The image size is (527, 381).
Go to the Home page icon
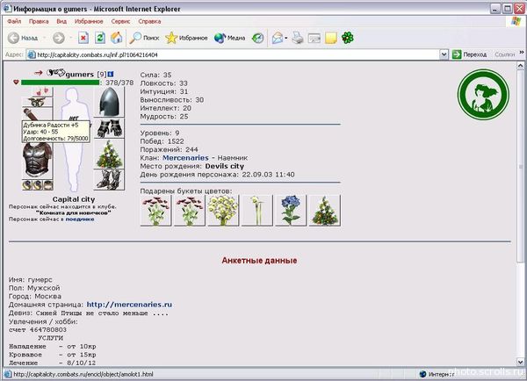click(116, 38)
